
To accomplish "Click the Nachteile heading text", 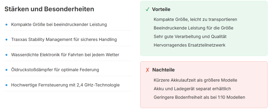I will pyautogui.click(x=163, y=70).
